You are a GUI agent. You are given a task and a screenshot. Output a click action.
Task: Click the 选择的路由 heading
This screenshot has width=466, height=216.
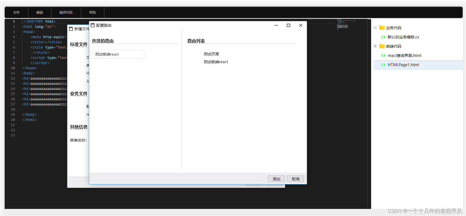pyautogui.click(x=103, y=41)
